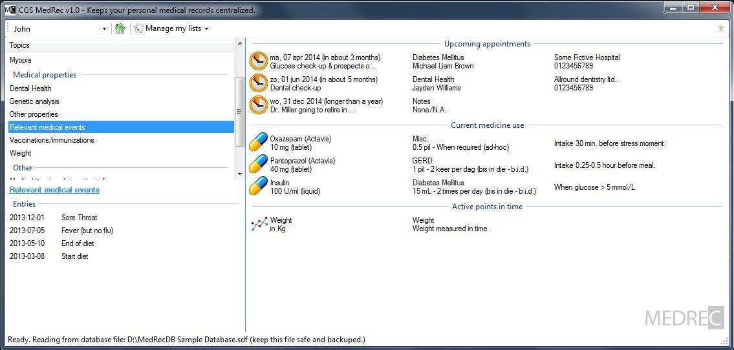734x350 pixels.
Task: Click the topics list scroll down arrow
Action: click(x=240, y=174)
